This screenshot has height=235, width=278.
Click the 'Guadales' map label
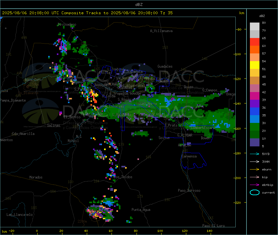[x=165, y=66]
